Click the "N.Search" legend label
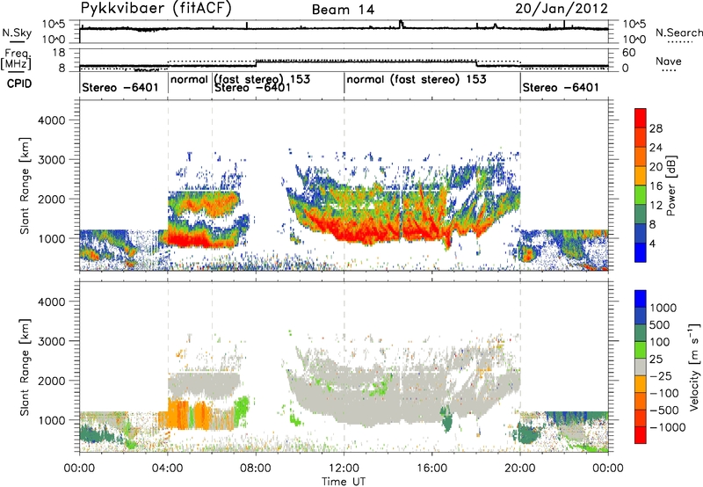 coord(679,33)
